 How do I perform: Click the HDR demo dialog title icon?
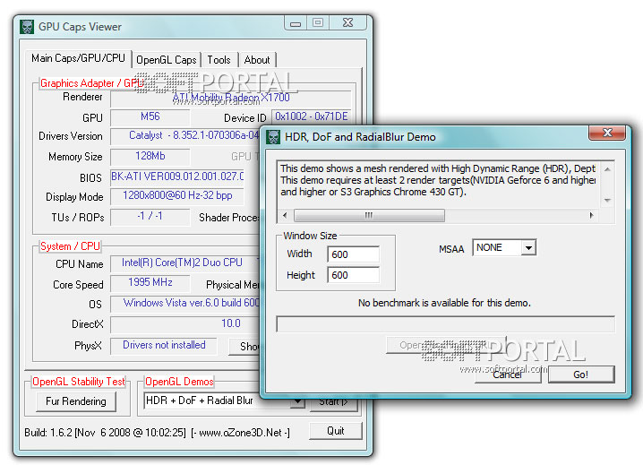click(273, 137)
